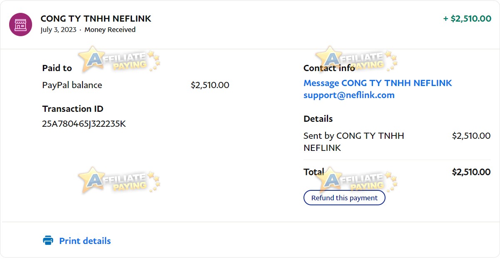Click the Affiliate Paying watermark over Contact info
This screenshot has height=261, width=500.
(x=356, y=59)
